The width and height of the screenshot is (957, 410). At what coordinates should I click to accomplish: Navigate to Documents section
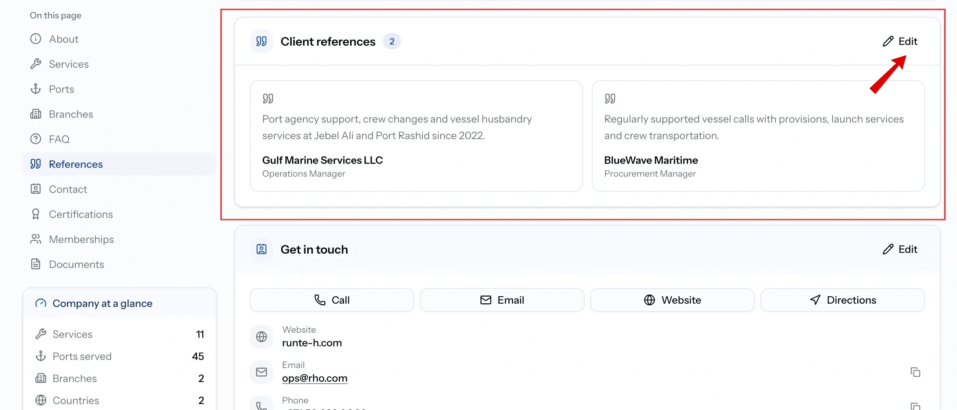click(x=120, y=264)
